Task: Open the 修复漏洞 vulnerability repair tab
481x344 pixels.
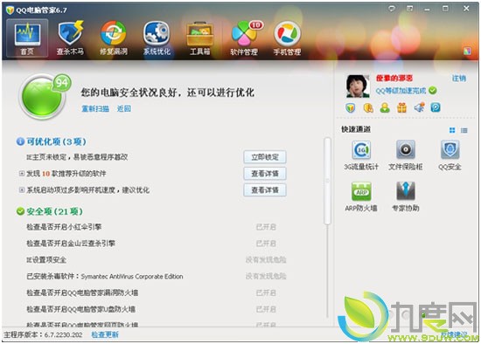Action: pos(114,38)
